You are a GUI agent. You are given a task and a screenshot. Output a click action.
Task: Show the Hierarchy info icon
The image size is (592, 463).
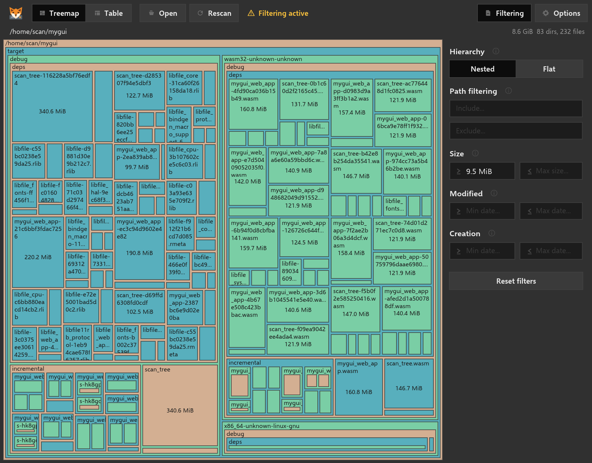(496, 51)
